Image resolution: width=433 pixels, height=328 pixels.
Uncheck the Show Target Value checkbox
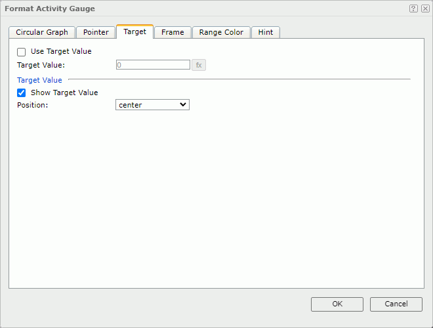21,92
